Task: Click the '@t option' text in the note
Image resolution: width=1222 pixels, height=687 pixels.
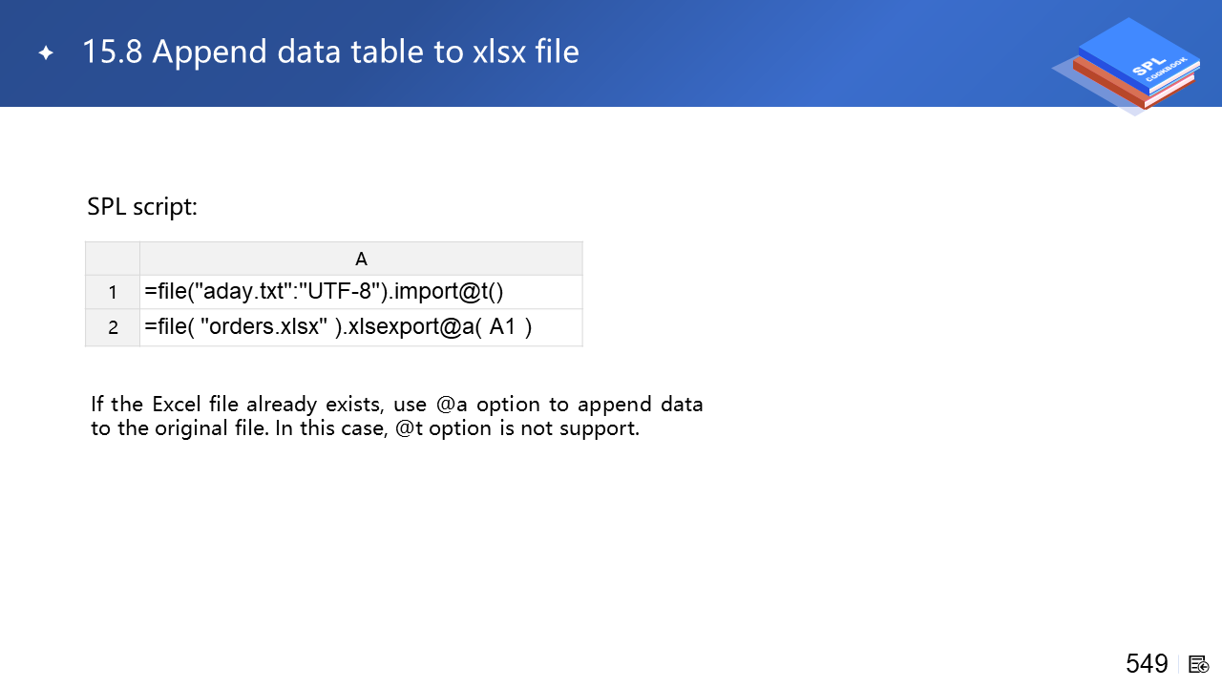Action: click(443, 428)
